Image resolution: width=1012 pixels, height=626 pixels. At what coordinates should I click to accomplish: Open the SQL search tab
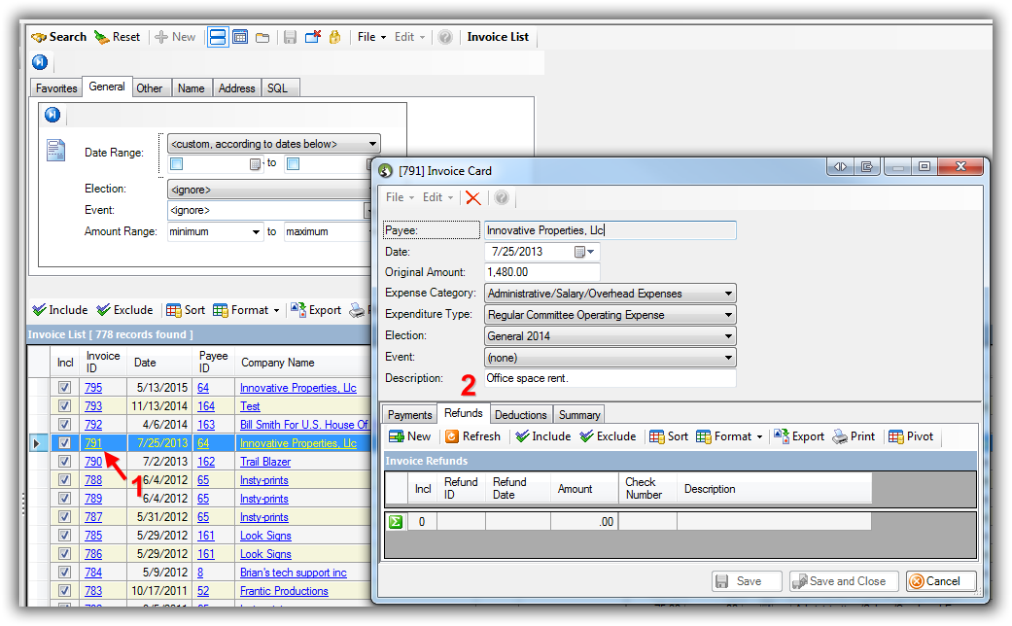pos(277,88)
